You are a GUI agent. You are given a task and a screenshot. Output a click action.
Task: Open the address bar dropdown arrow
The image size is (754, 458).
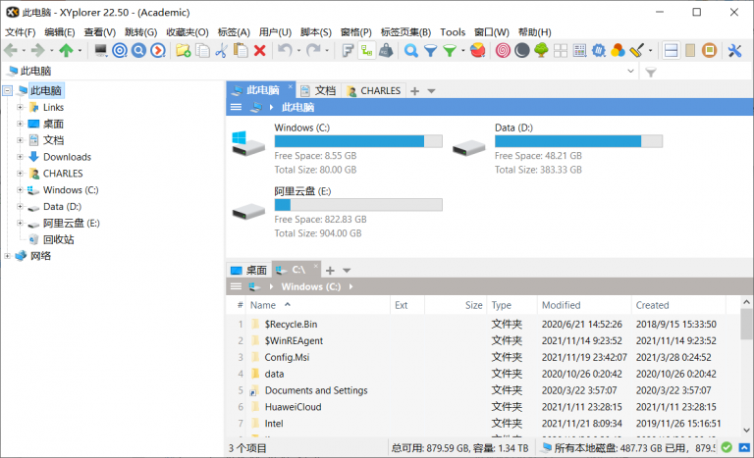point(630,73)
